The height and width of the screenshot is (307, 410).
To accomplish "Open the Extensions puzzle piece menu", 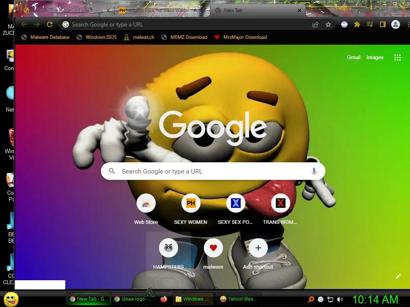I will click(357, 24).
